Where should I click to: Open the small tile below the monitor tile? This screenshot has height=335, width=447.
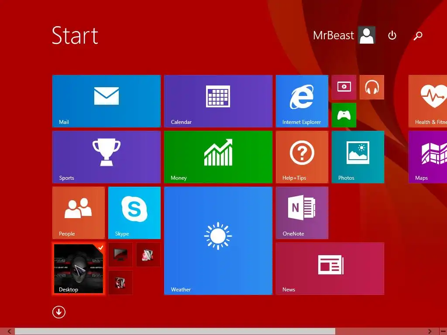120,283
